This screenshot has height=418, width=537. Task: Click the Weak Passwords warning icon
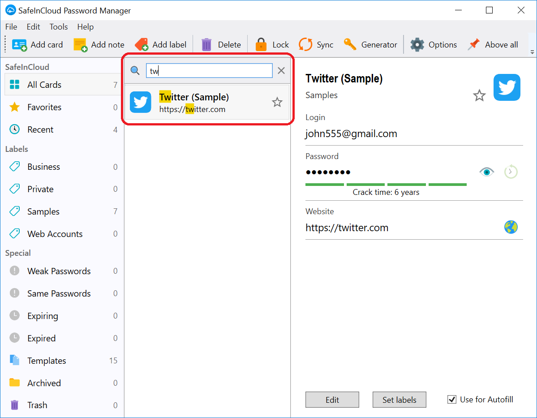[14, 271]
